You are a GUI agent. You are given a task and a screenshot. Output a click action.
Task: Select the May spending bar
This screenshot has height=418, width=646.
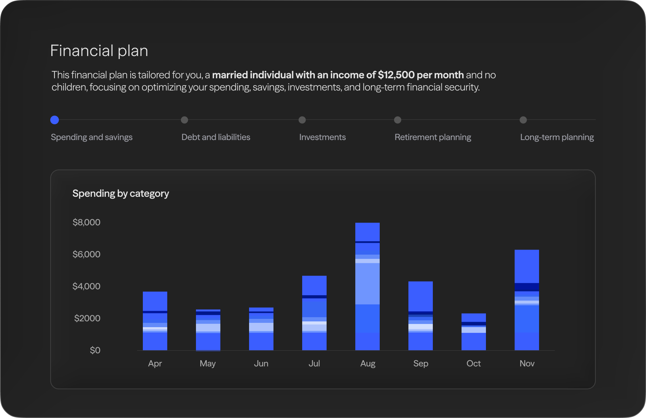click(x=208, y=330)
